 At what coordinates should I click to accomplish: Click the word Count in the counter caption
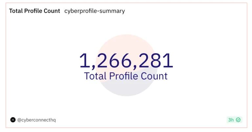155,76
